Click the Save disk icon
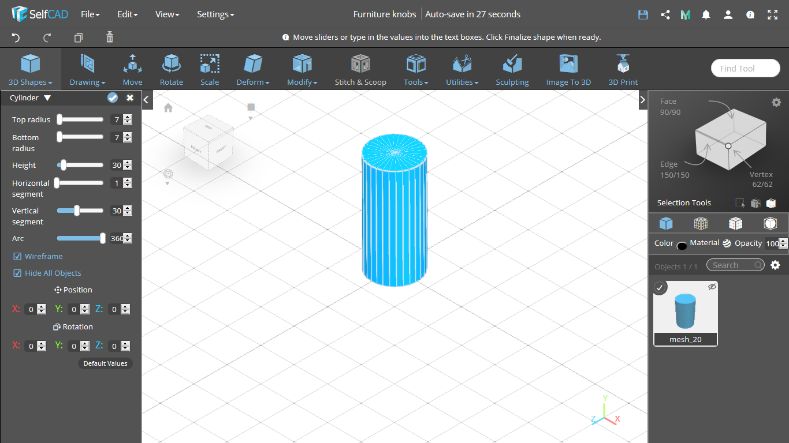The image size is (789, 443). pyautogui.click(x=643, y=15)
